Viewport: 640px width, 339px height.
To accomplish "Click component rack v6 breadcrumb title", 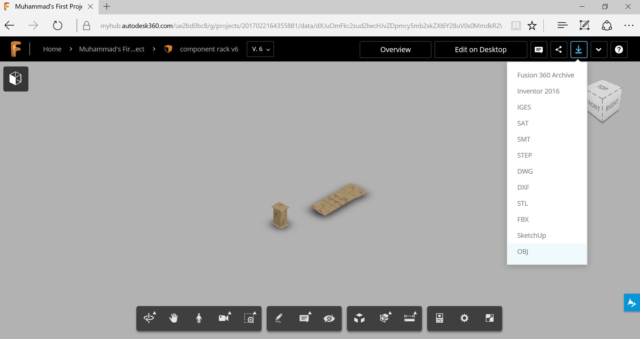I will click(209, 49).
